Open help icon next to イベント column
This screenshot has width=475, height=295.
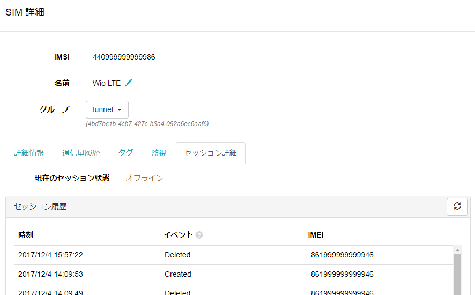pyautogui.click(x=199, y=235)
